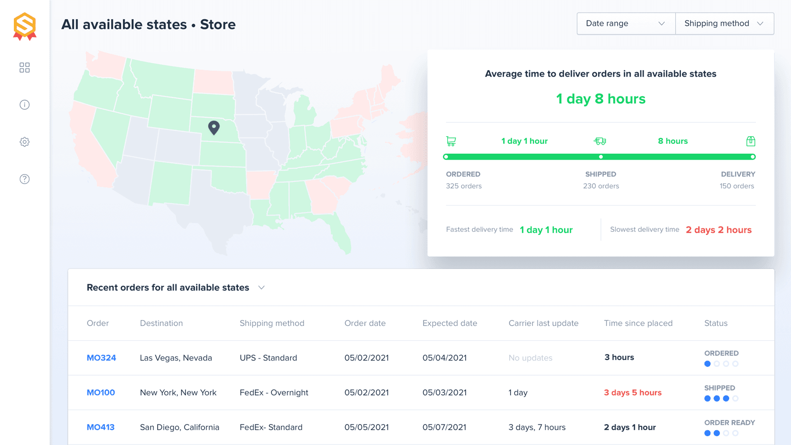This screenshot has width=791, height=445.
Task: Open the settings gear
Action: coord(24,142)
